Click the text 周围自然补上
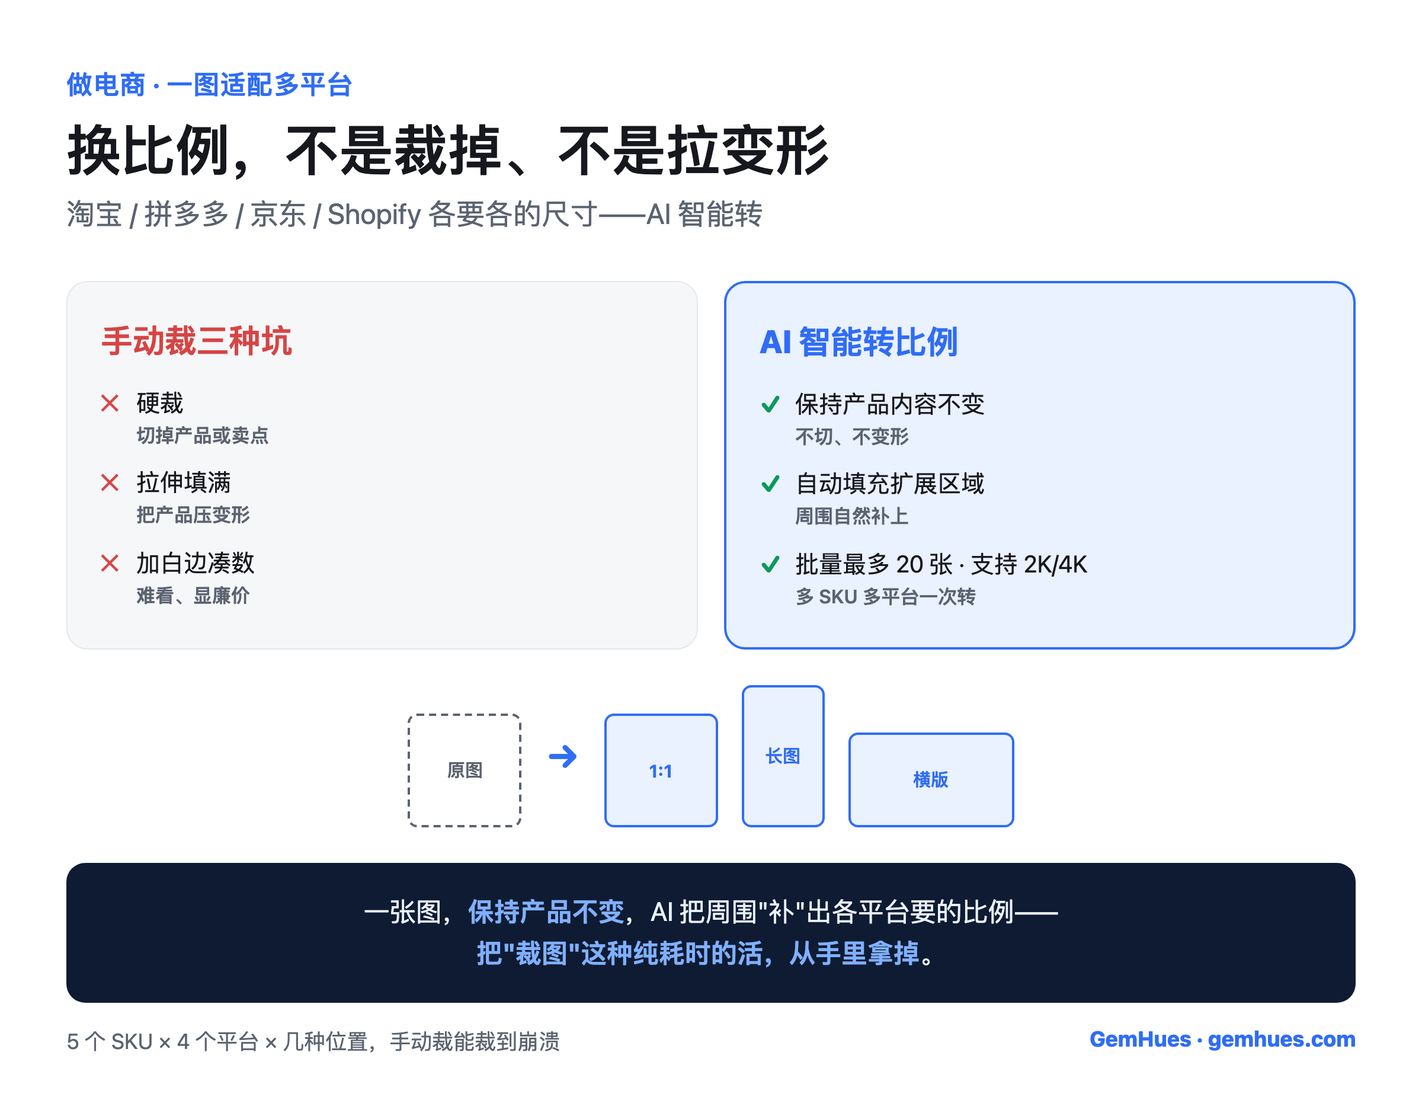This screenshot has height=1113, width=1422. click(851, 516)
